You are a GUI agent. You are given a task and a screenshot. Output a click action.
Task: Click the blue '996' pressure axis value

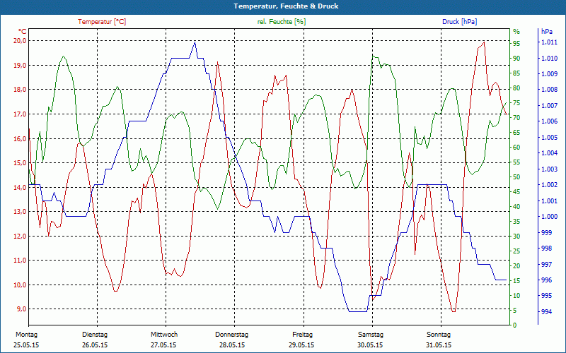[x=547, y=280]
